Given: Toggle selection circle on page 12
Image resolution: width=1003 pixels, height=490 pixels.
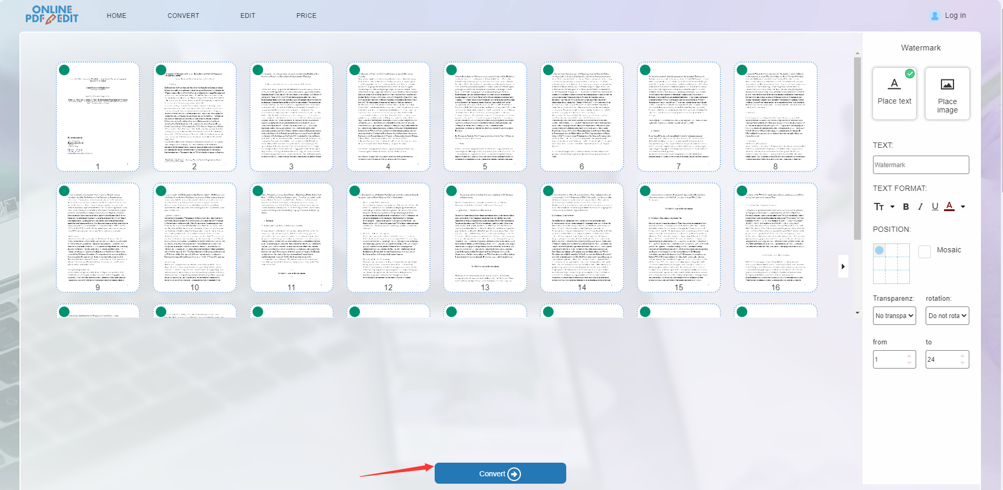Looking at the screenshot, I should (x=355, y=191).
